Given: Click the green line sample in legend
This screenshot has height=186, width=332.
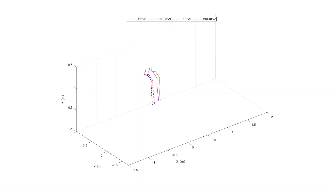Looking at the screenshot, I should point(132,19).
